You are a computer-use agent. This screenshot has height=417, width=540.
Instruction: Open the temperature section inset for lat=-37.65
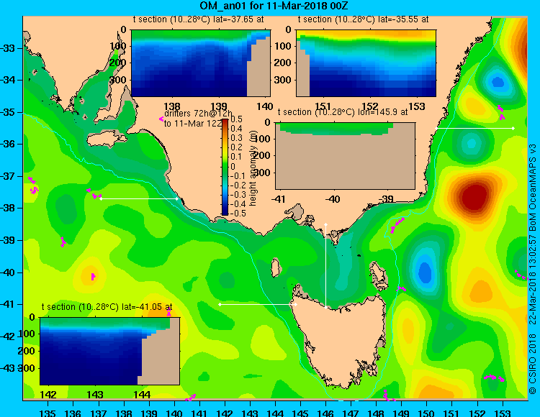[201, 63]
